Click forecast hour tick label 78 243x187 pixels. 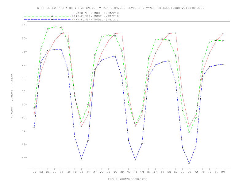coord(210,172)
